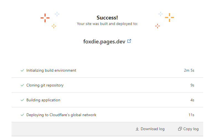214x137 pixels.
Task: Click the green checkmark for Cloning git repository
Action: coord(22,85)
